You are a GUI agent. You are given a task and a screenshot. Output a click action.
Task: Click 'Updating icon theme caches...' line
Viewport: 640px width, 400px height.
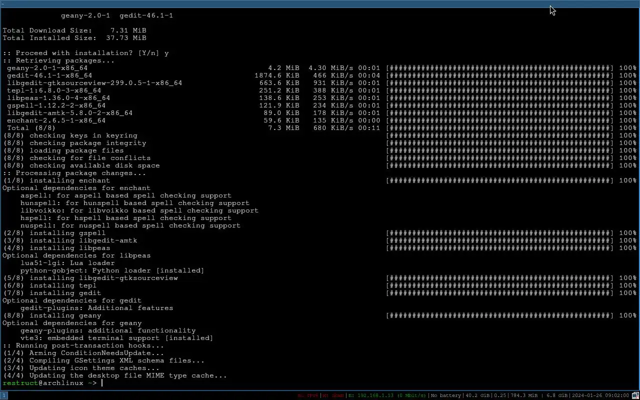click(81, 368)
